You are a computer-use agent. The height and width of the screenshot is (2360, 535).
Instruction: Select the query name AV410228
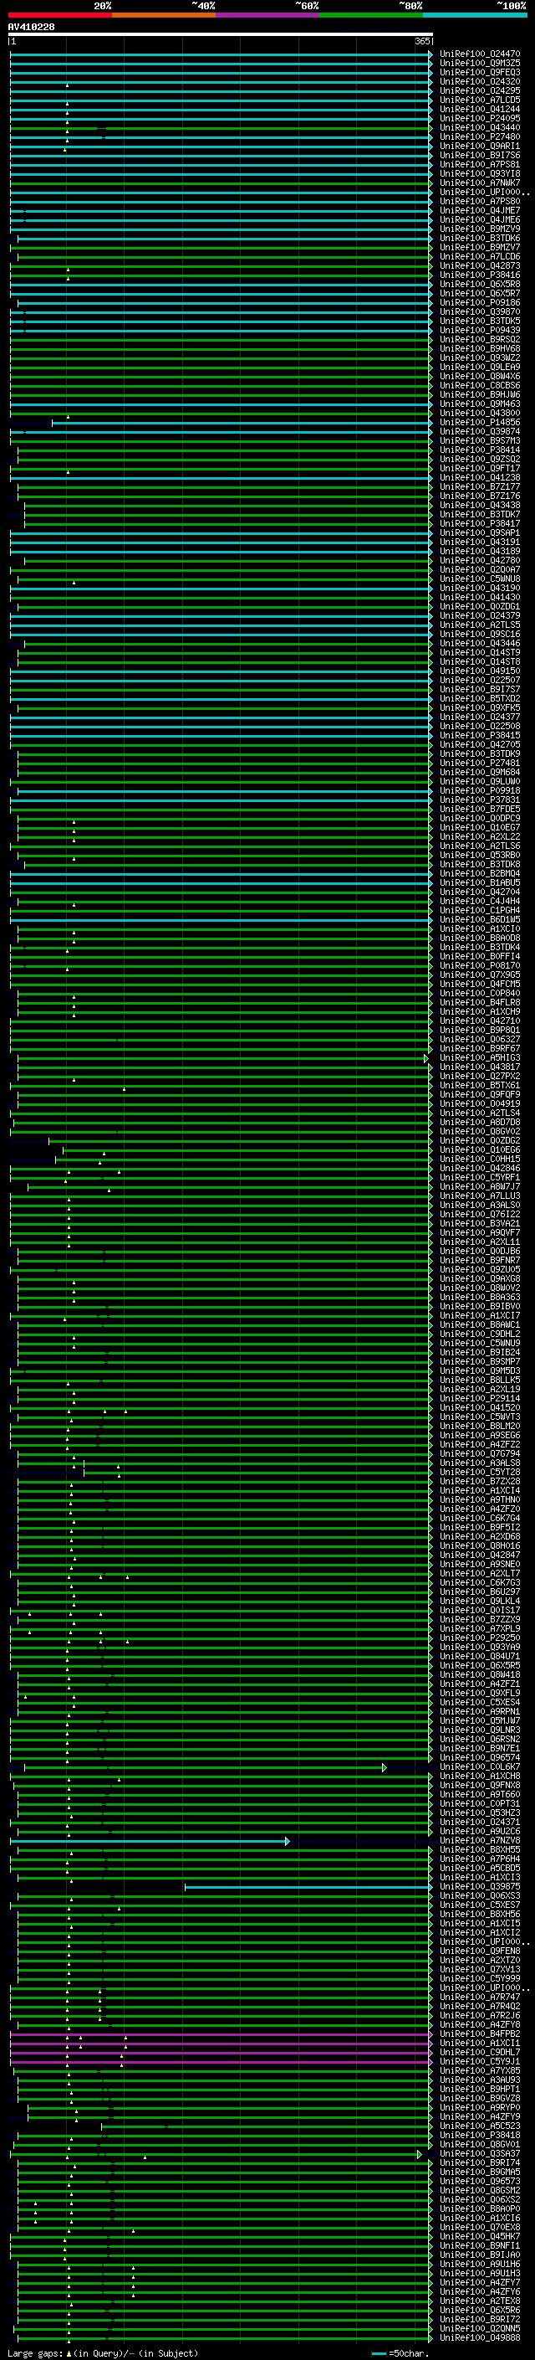point(31,27)
